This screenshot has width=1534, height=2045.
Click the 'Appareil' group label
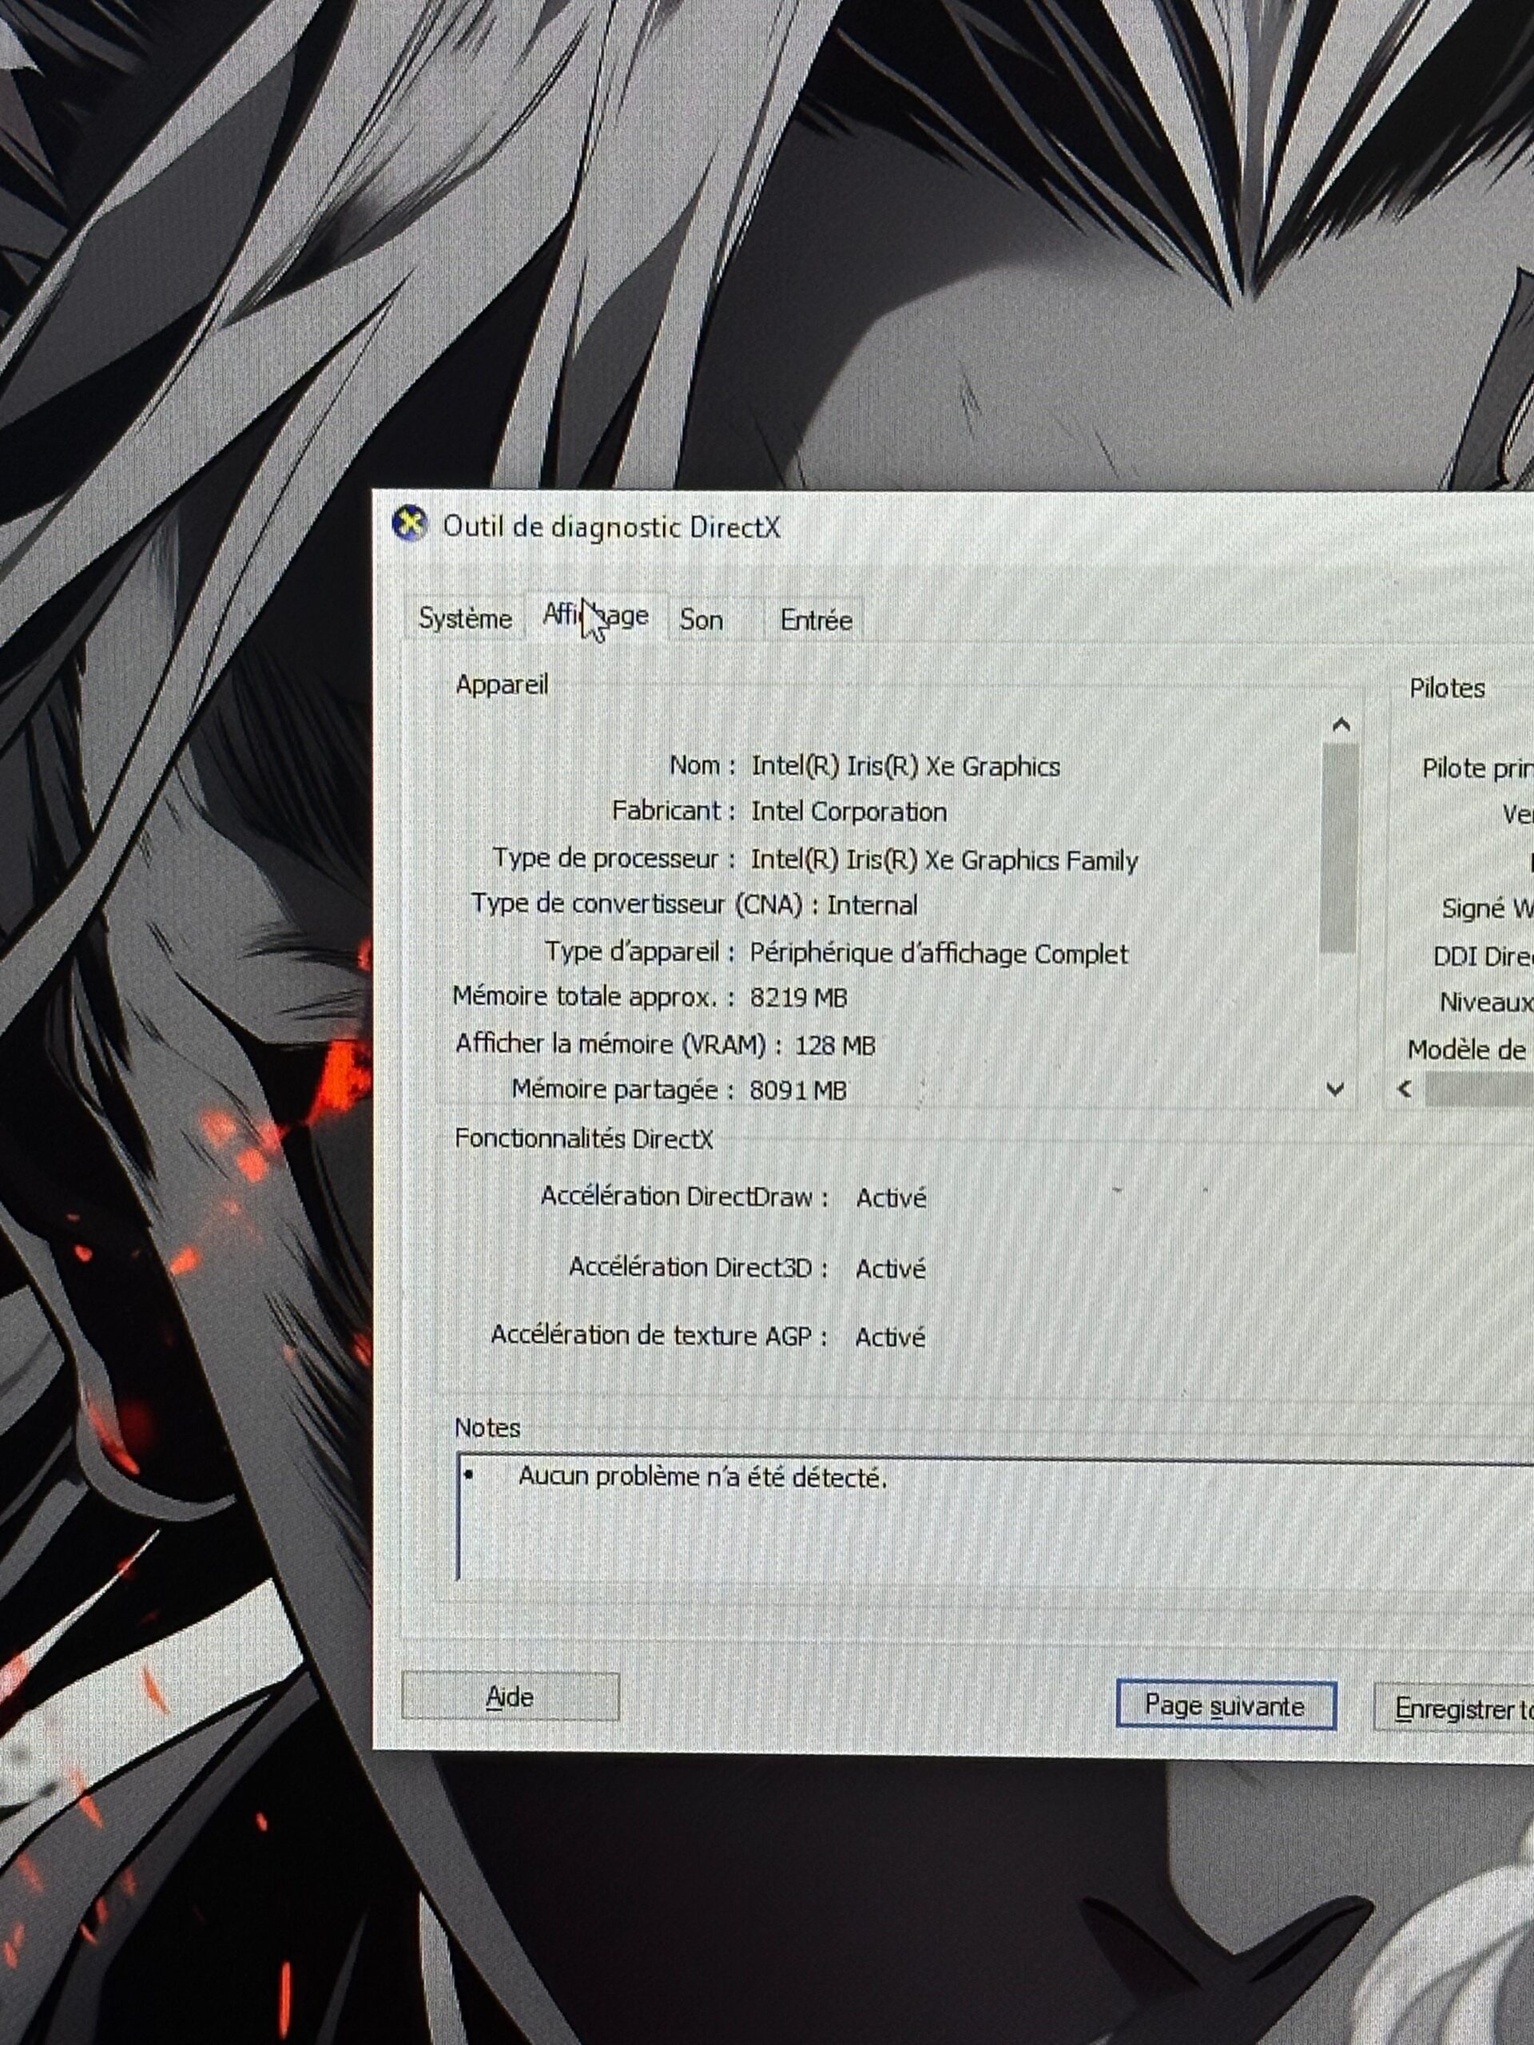pyautogui.click(x=502, y=685)
